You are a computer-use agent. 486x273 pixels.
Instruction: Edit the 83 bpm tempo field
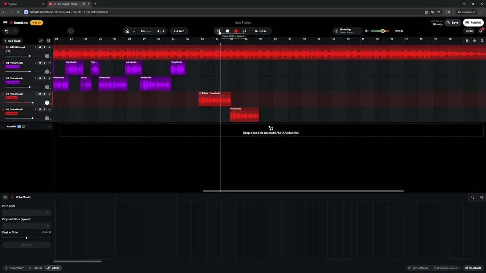point(146,31)
